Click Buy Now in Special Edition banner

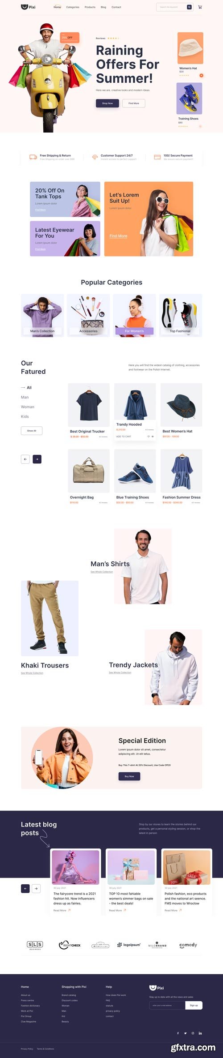[x=129, y=776]
